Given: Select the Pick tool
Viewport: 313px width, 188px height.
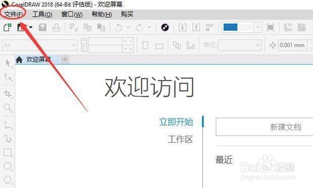Looking at the screenshot, I should click(8, 64).
